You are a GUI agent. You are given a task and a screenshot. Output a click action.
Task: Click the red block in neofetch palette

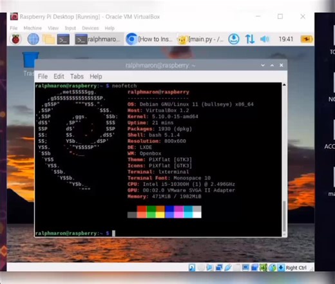142,209
